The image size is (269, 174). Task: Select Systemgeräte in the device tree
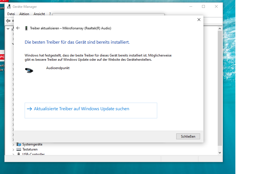click(x=32, y=144)
